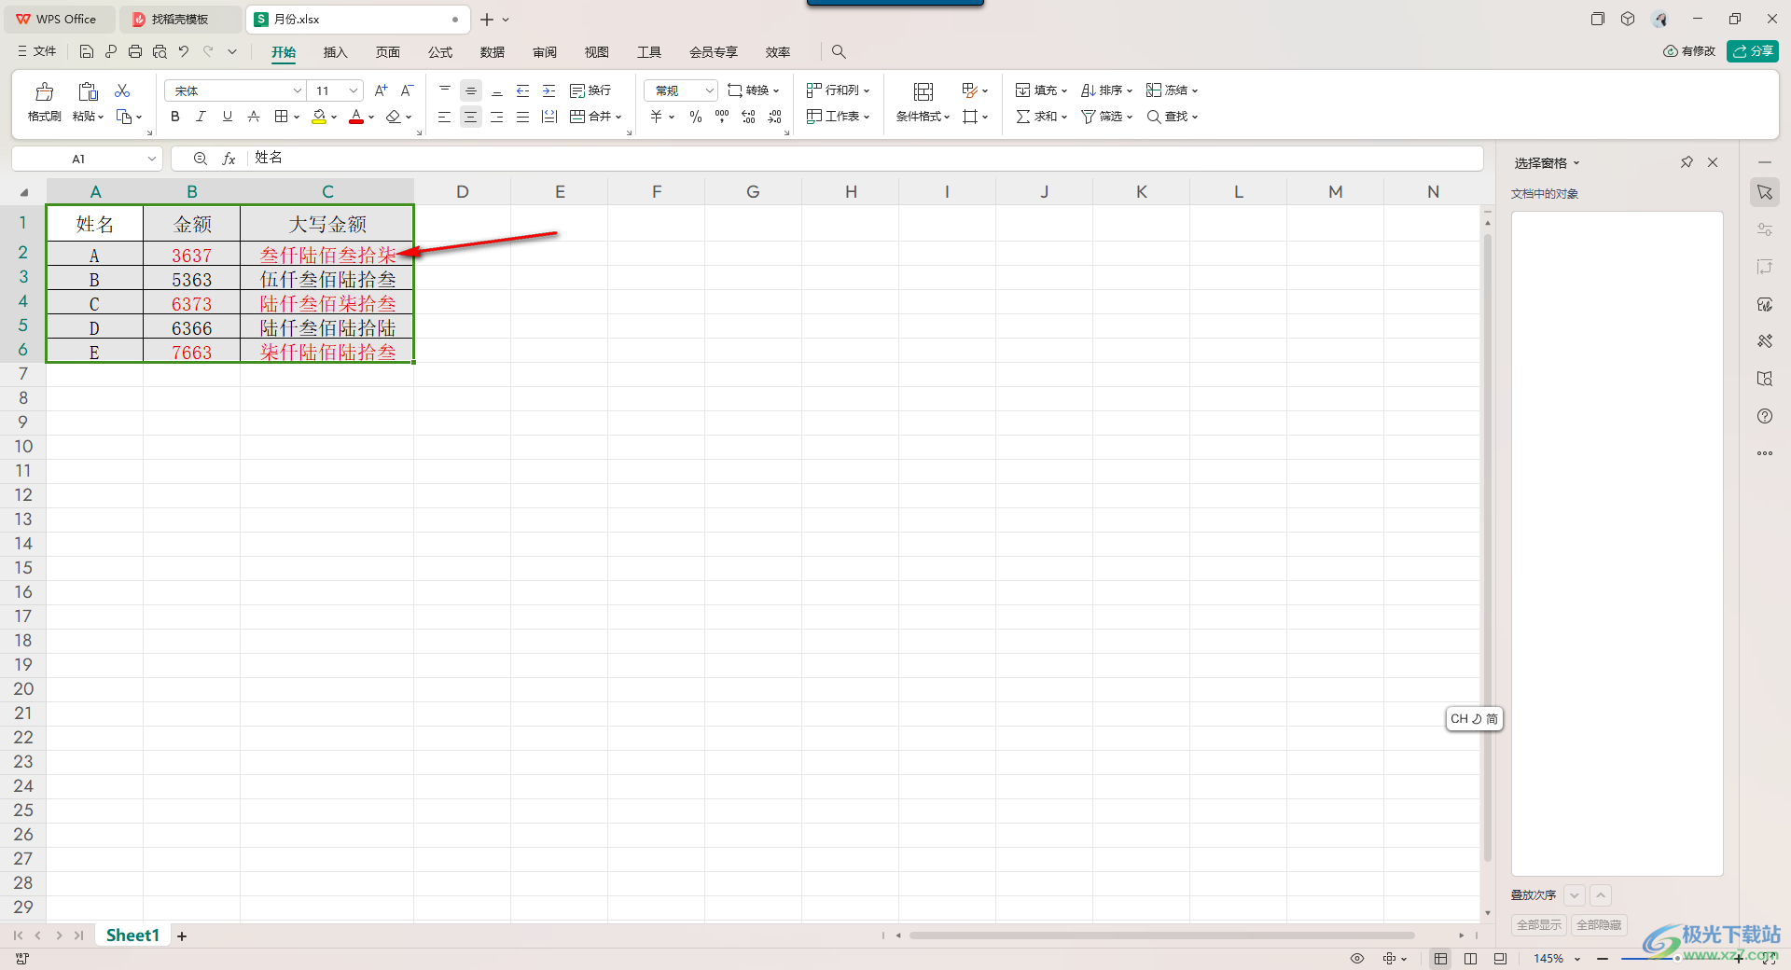
Task: Click the help question mark in right sidebar
Action: (1765, 416)
